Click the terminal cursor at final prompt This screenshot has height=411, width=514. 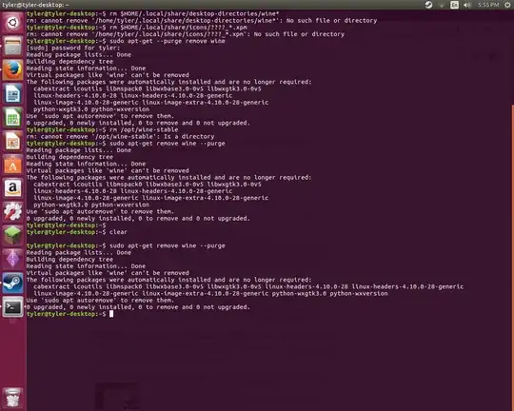(111, 314)
